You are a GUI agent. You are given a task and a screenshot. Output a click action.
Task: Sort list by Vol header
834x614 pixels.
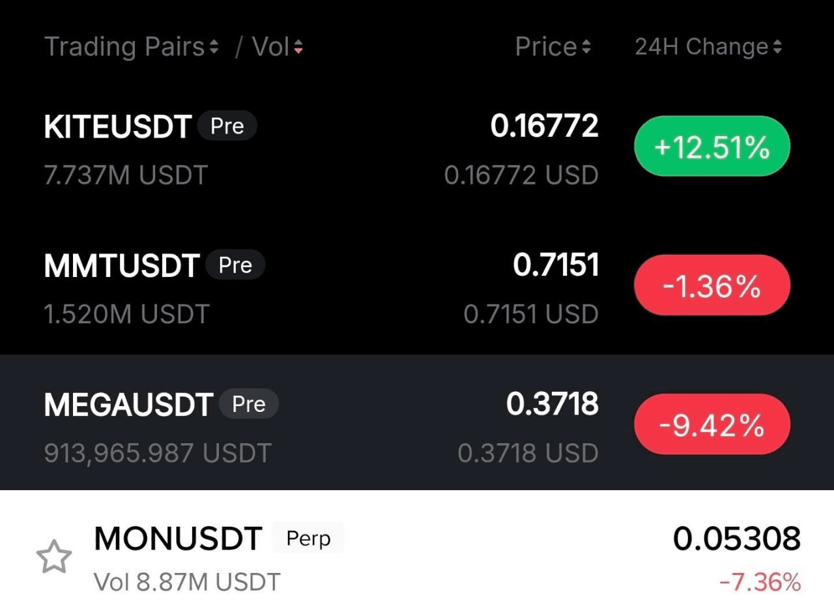270,47
